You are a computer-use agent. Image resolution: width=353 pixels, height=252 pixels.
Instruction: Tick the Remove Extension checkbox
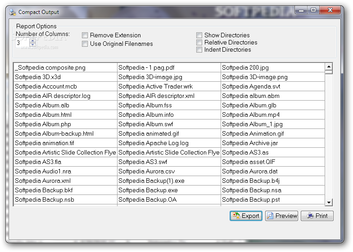point(85,35)
